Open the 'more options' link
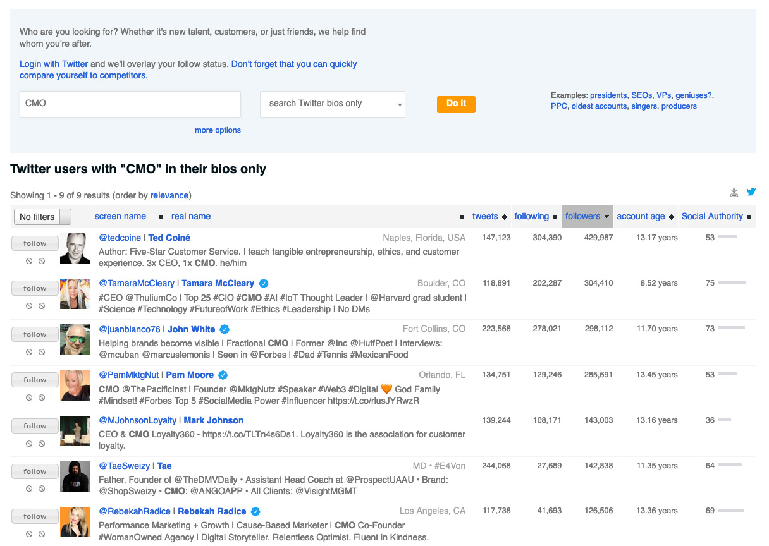This screenshot has height=546, width=769. tap(218, 130)
